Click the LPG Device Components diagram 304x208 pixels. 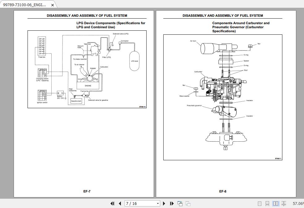87,69
